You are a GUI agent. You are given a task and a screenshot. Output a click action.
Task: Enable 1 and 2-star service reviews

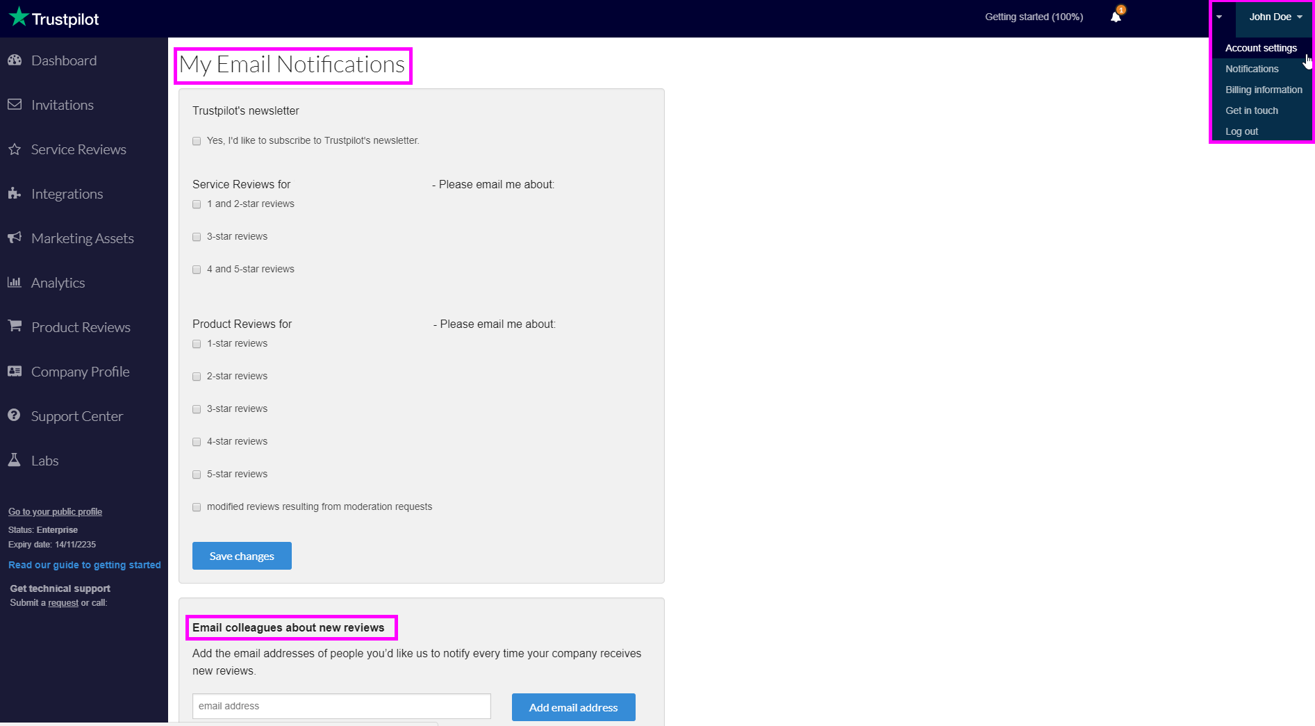click(197, 204)
